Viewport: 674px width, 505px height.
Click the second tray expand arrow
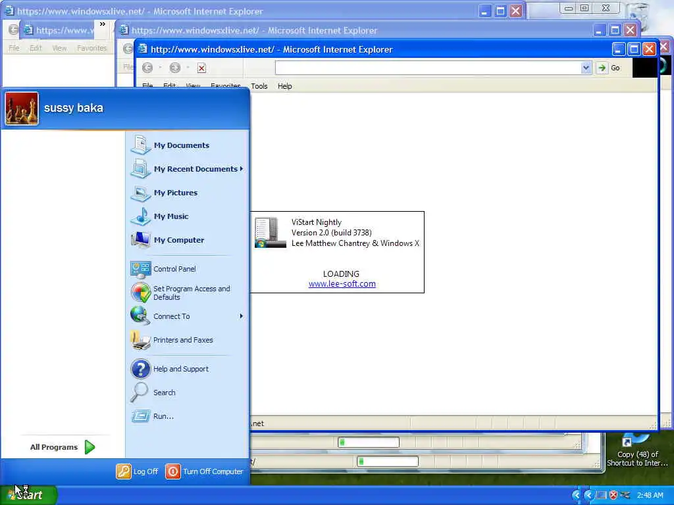tap(588, 495)
